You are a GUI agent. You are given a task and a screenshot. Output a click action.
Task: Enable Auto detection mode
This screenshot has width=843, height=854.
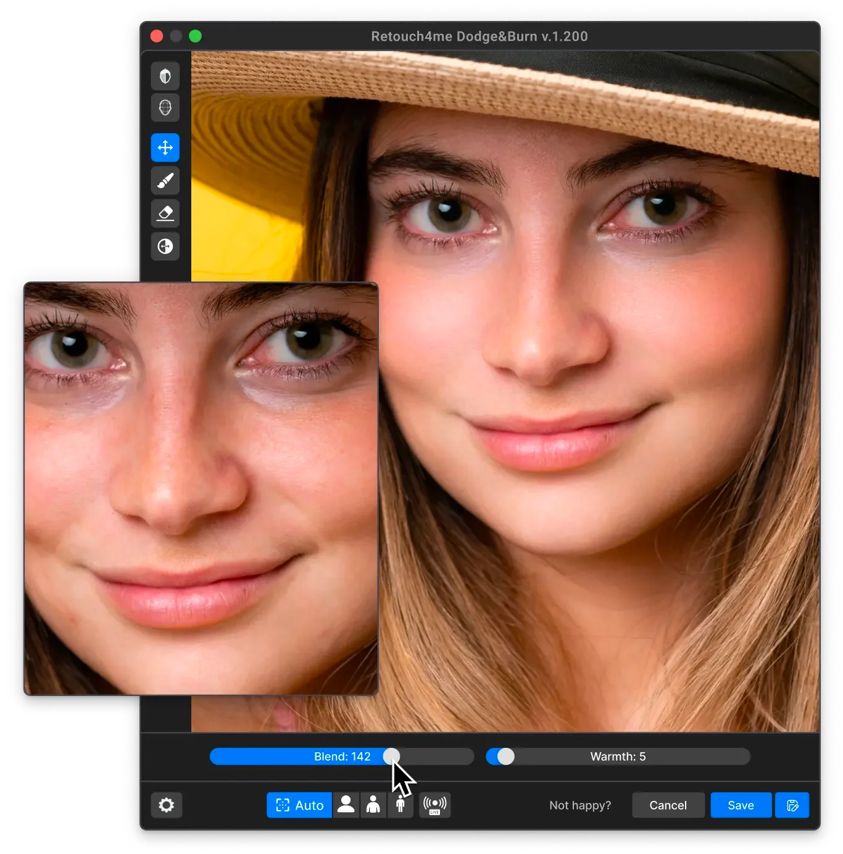[x=299, y=805]
